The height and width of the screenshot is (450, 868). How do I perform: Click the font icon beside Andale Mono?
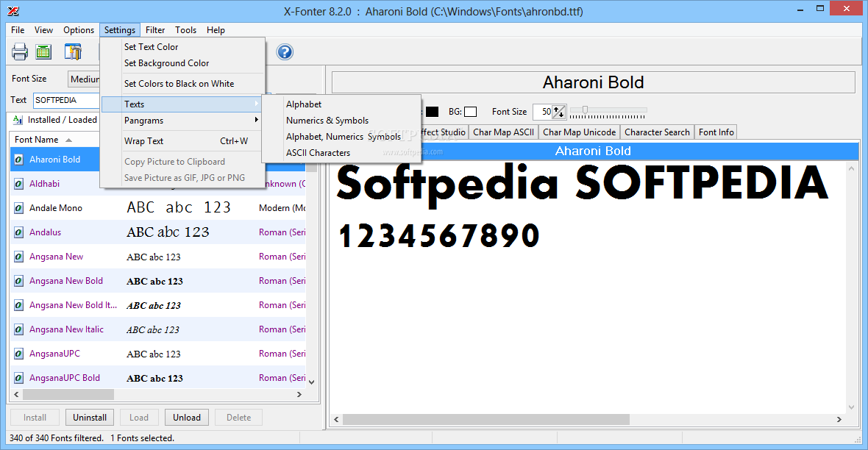(19, 208)
